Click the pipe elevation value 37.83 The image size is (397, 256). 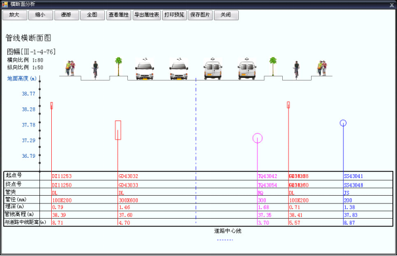tap(350, 215)
